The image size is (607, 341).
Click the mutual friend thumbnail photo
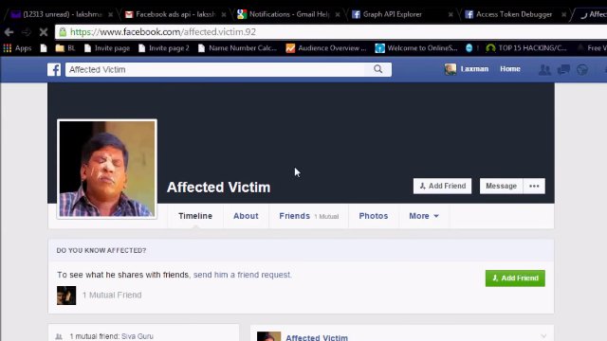(x=66, y=296)
